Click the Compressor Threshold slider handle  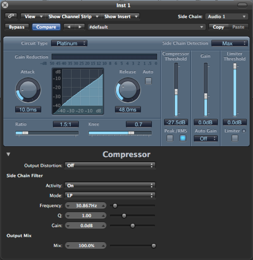click(176, 92)
